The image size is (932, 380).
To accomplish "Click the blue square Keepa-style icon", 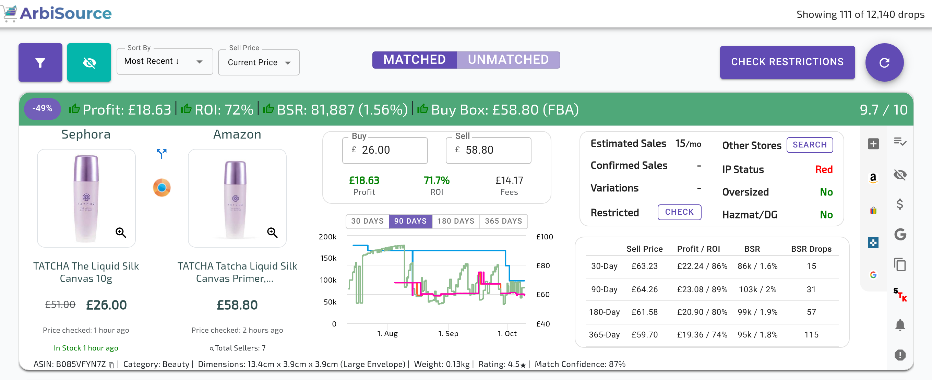I will coord(873,242).
